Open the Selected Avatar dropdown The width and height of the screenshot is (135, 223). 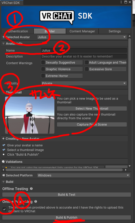point(82,37)
